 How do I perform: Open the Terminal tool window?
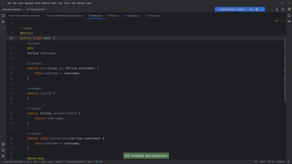[x=3, y=144]
